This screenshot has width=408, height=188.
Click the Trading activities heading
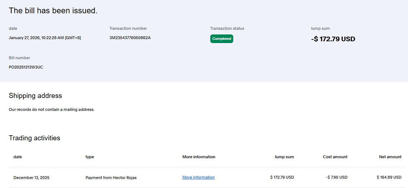pyautogui.click(x=34, y=138)
